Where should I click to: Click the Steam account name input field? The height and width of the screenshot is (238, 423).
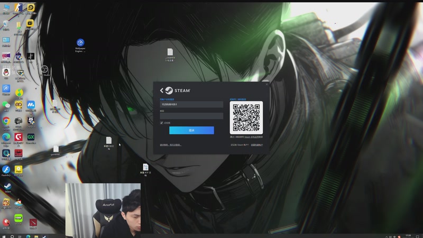click(191, 104)
